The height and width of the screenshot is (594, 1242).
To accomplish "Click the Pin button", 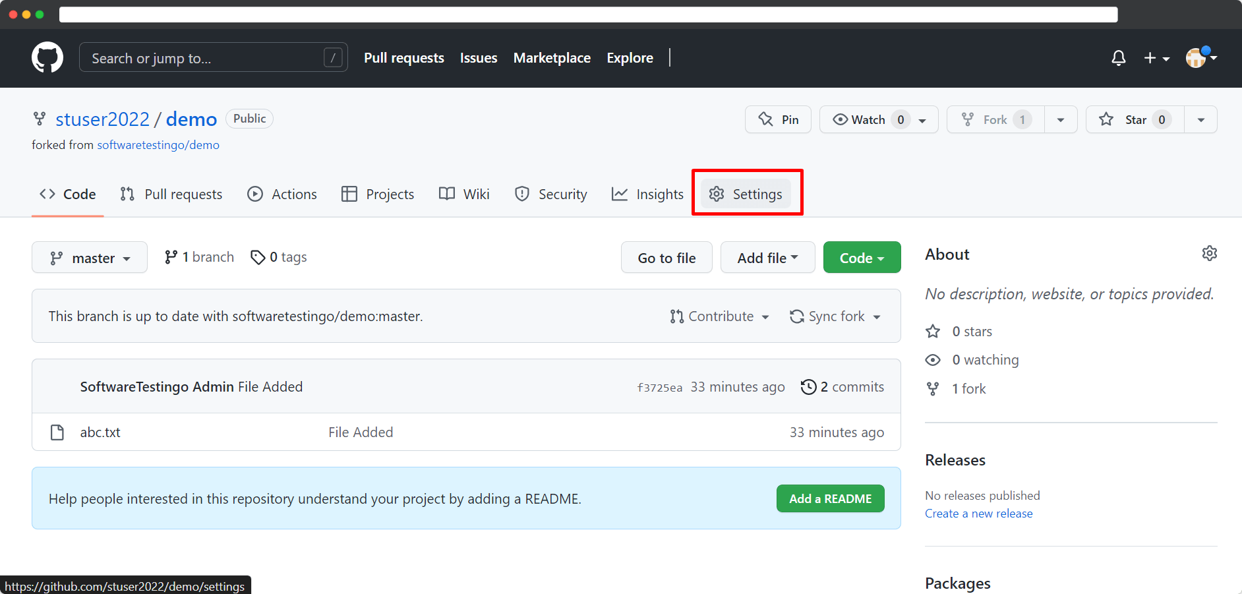I will (778, 119).
